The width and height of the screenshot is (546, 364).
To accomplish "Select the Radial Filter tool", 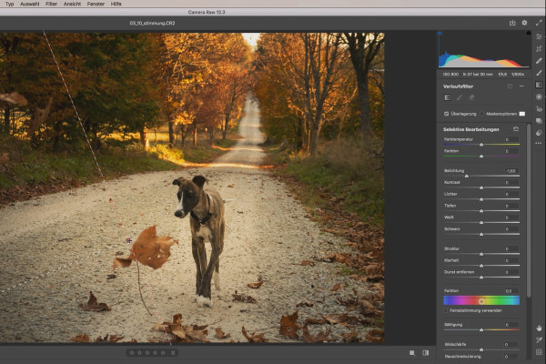I will click(539, 96).
